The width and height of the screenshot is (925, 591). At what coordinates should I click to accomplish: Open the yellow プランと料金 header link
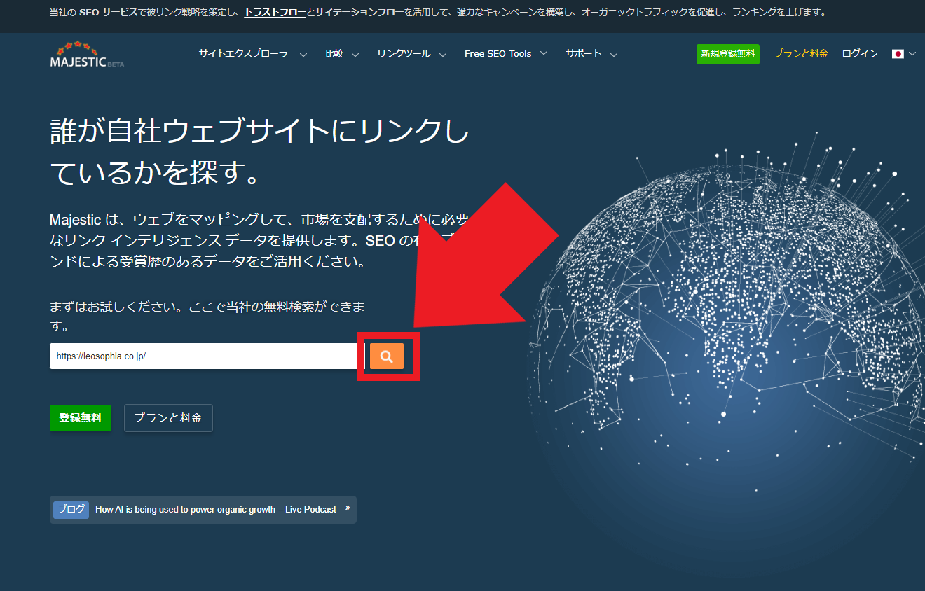coord(801,54)
